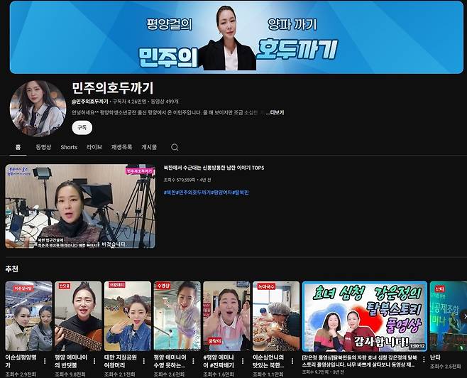Click the #북한 hashtag link
The width and height of the screenshot is (467, 378).
point(170,193)
